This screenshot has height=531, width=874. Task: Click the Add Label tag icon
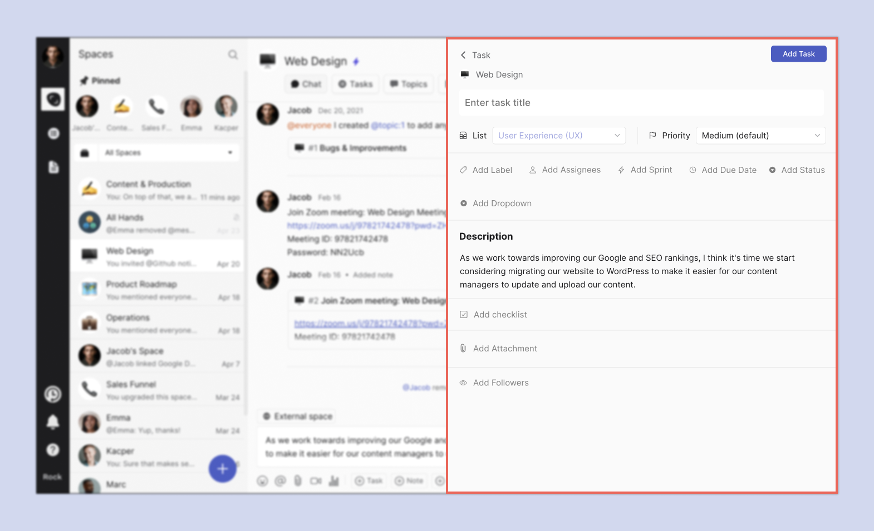[x=463, y=170]
